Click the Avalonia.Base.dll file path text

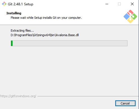(45, 35)
